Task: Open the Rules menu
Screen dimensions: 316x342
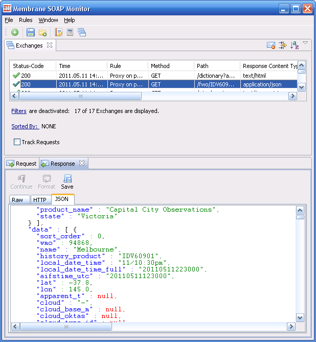Action: coord(26,20)
